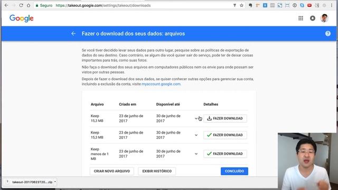Screen dimensions: 338x190
Task: Expand details of second Keep 15,3 MB row
Action: click(x=196, y=135)
